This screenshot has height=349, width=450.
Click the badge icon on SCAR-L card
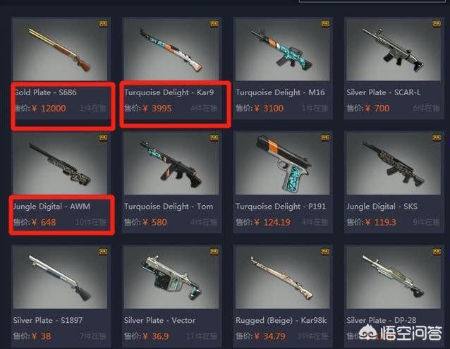436,24
